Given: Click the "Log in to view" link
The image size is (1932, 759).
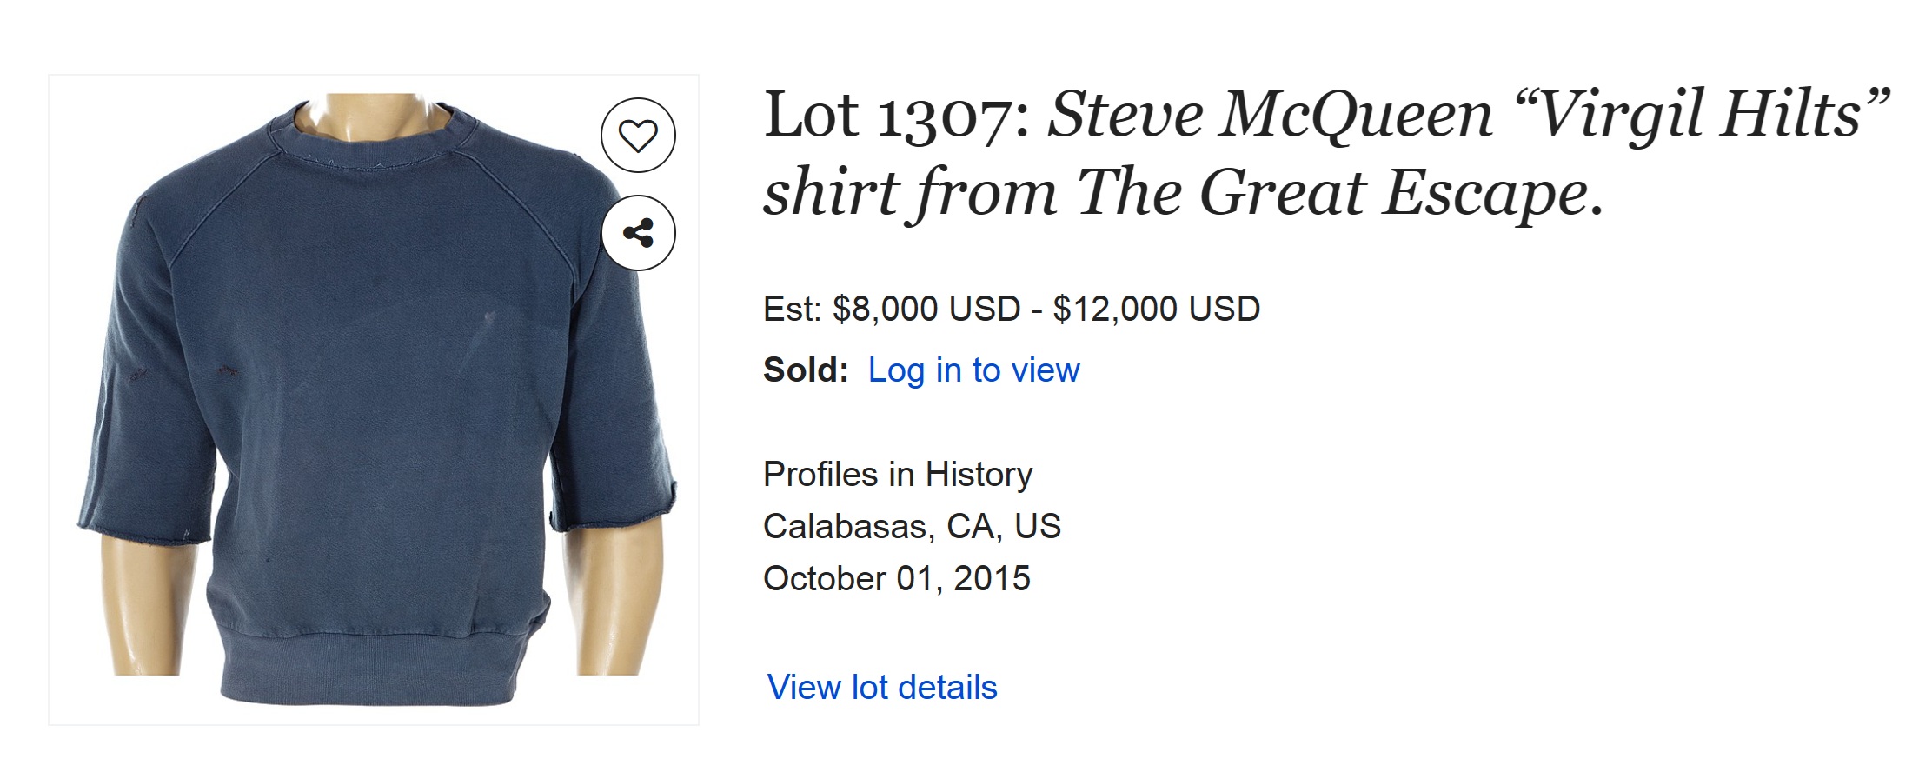Looking at the screenshot, I should click(x=973, y=370).
